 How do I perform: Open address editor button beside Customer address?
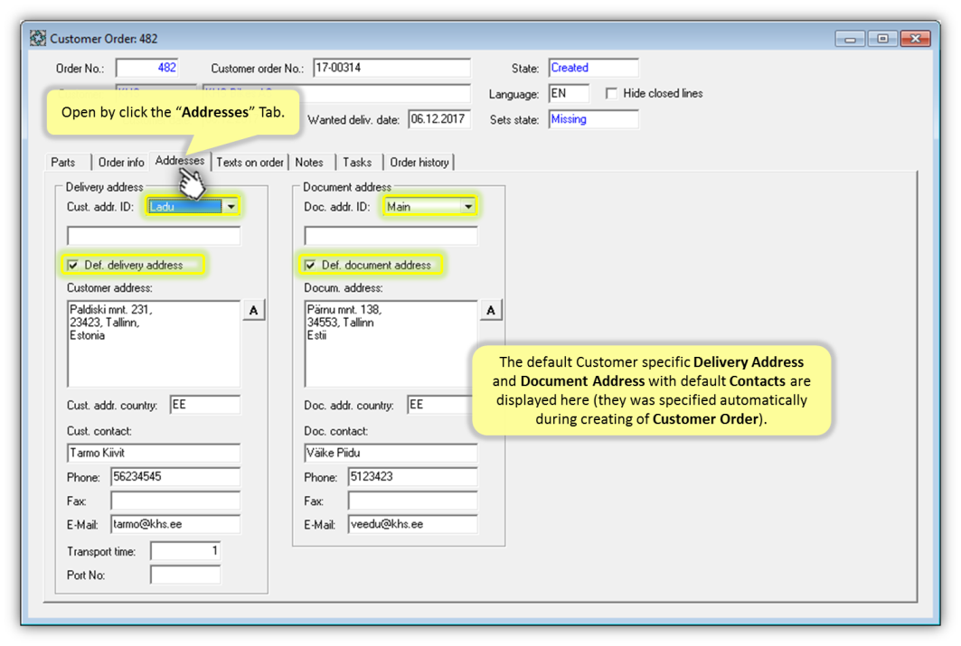coord(254,311)
